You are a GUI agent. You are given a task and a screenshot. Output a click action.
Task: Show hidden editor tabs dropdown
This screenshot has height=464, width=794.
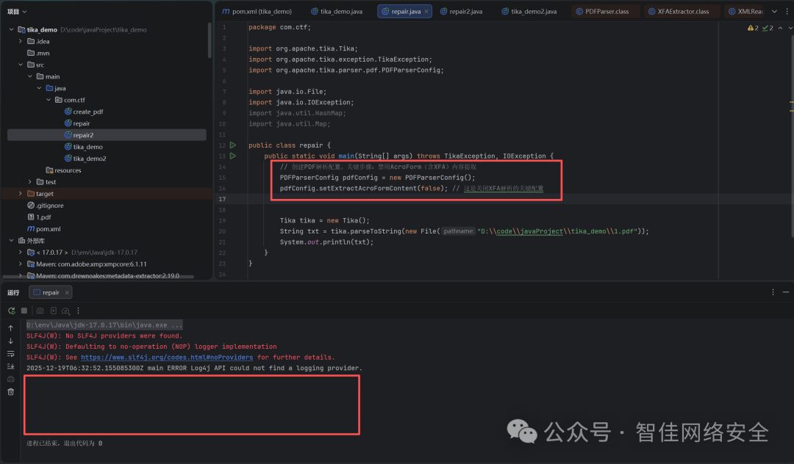(774, 12)
